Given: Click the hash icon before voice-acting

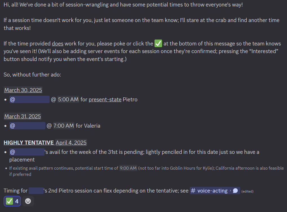Looking at the screenshot, I should click(193, 191).
